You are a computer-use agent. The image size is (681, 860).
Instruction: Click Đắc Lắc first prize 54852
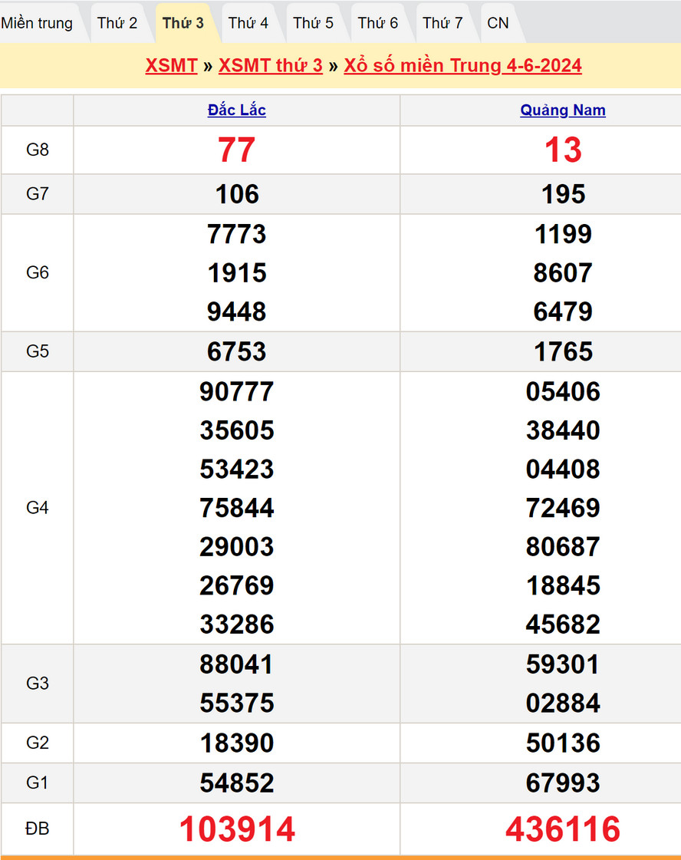tap(237, 783)
